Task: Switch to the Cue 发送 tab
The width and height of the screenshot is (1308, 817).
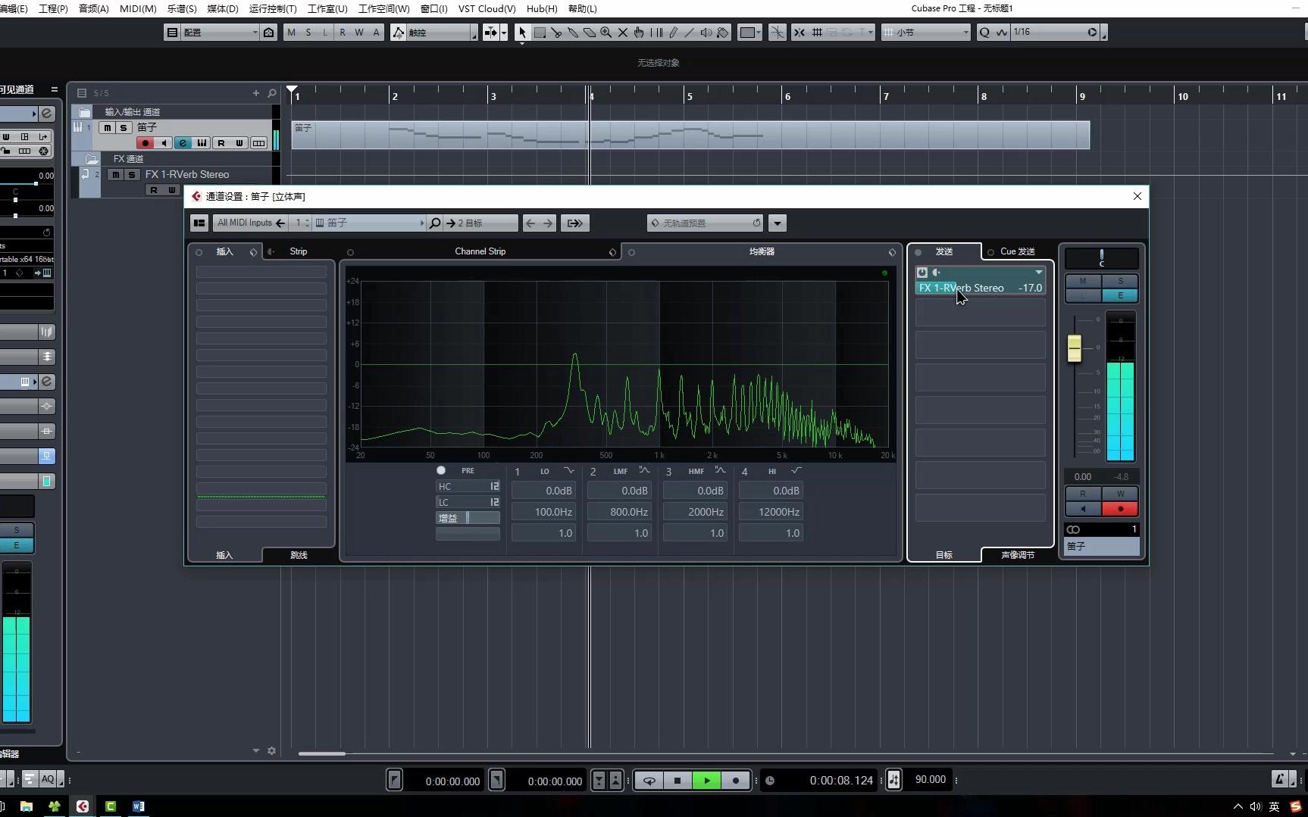Action: tap(1017, 251)
